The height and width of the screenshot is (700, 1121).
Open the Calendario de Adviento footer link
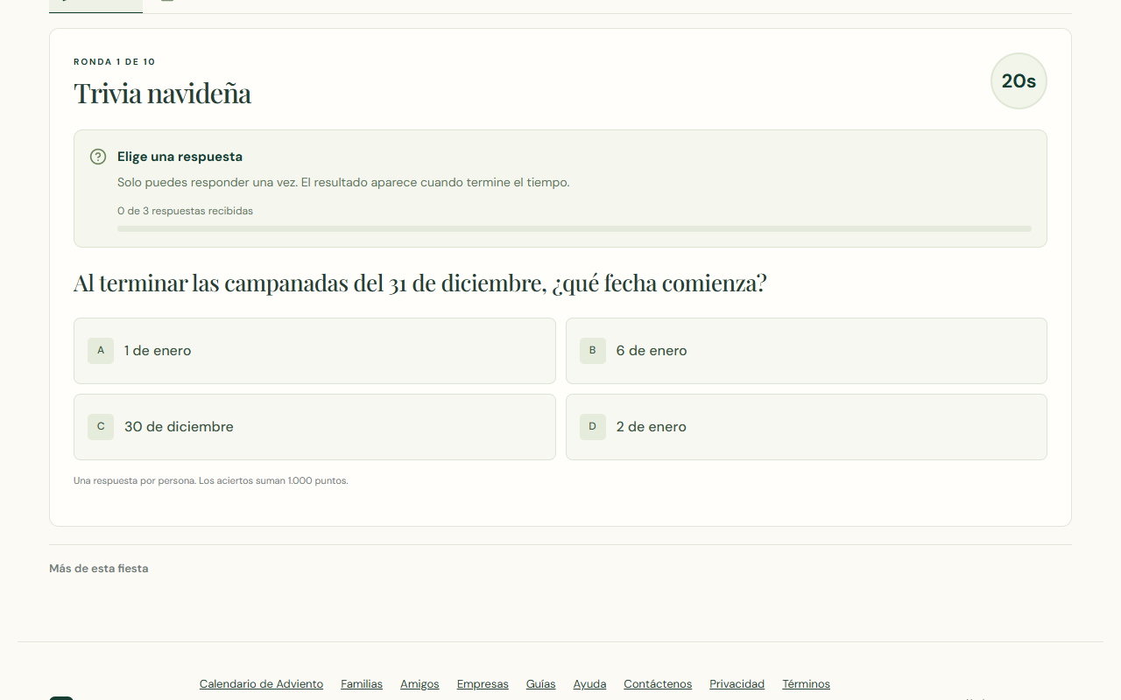(x=261, y=684)
